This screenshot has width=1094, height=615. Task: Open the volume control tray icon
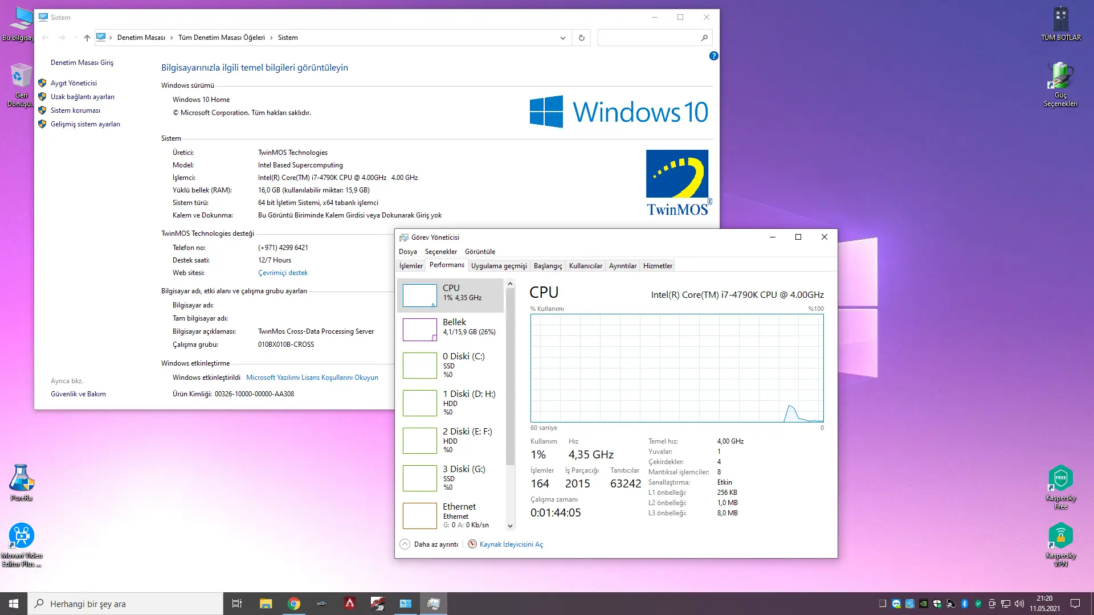[x=1019, y=604]
